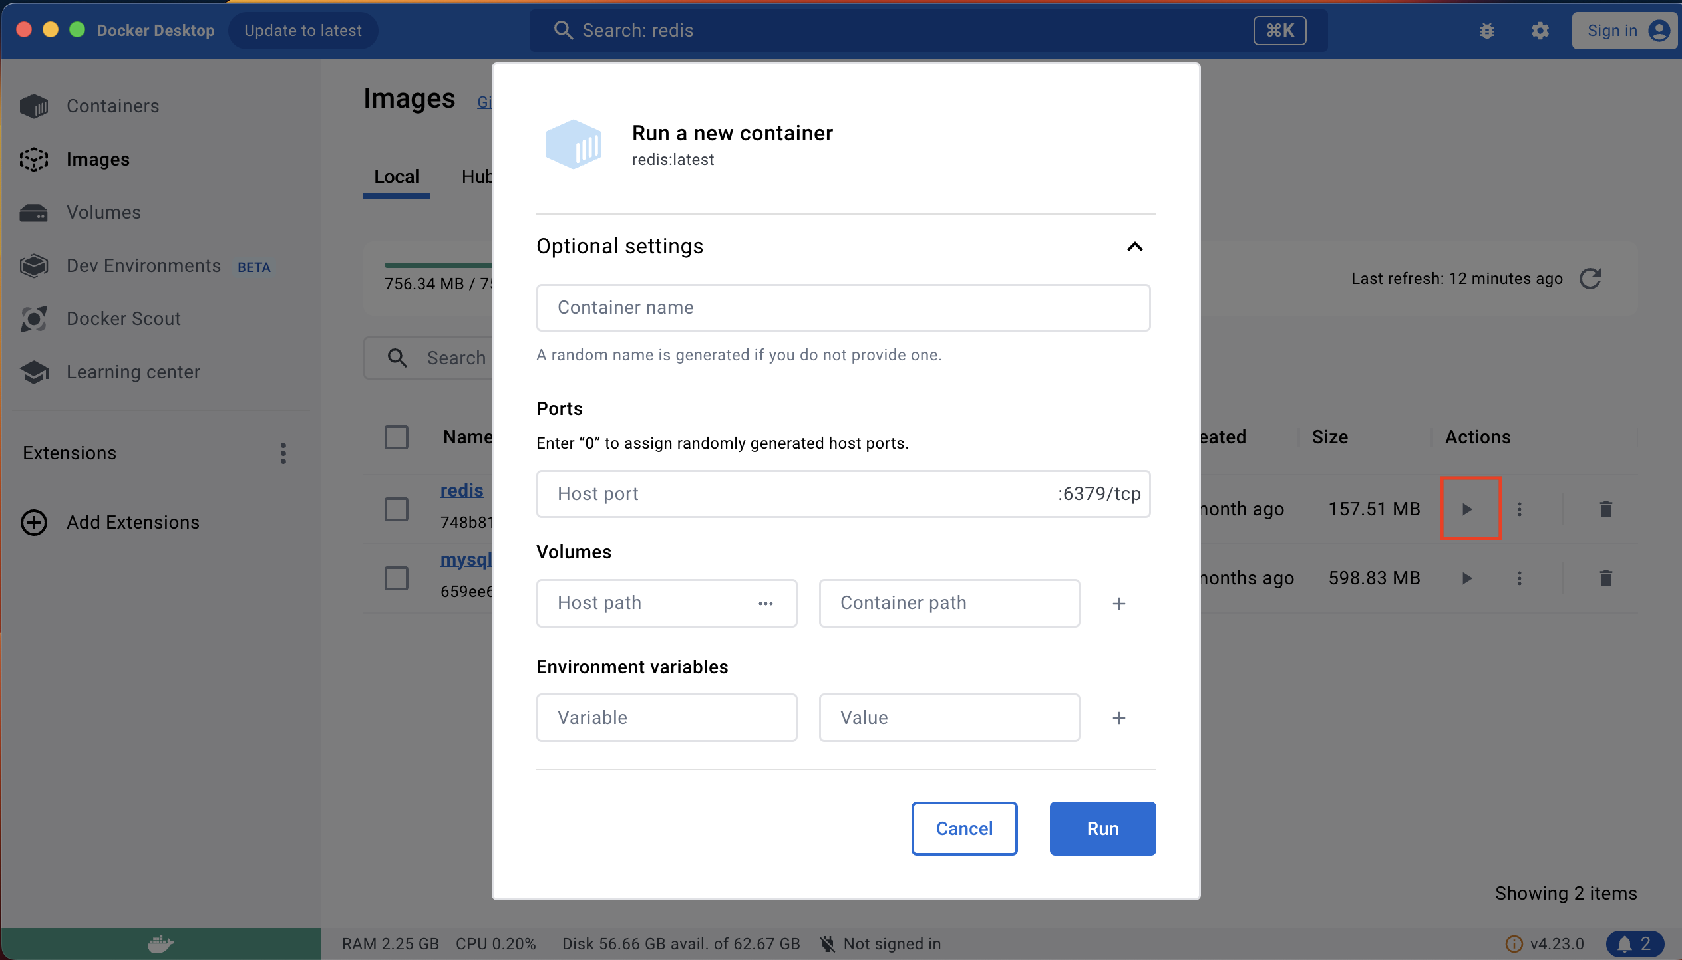Viewport: 1682px width, 960px height.
Task: Focus the Container name field
Action: click(x=844, y=308)
